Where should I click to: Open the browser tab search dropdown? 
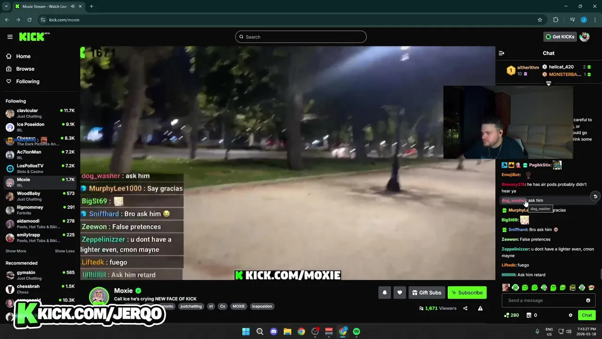[x=6, y=6]
